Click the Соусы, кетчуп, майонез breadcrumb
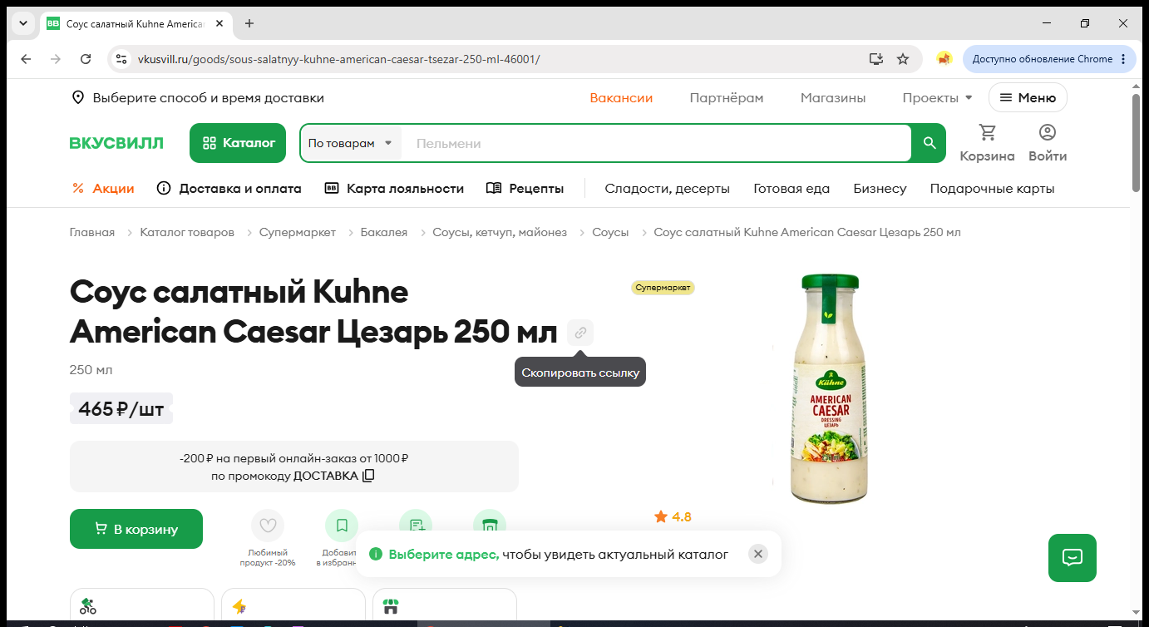Viewport: 1149px width, 627px height. tap(500, 233)
